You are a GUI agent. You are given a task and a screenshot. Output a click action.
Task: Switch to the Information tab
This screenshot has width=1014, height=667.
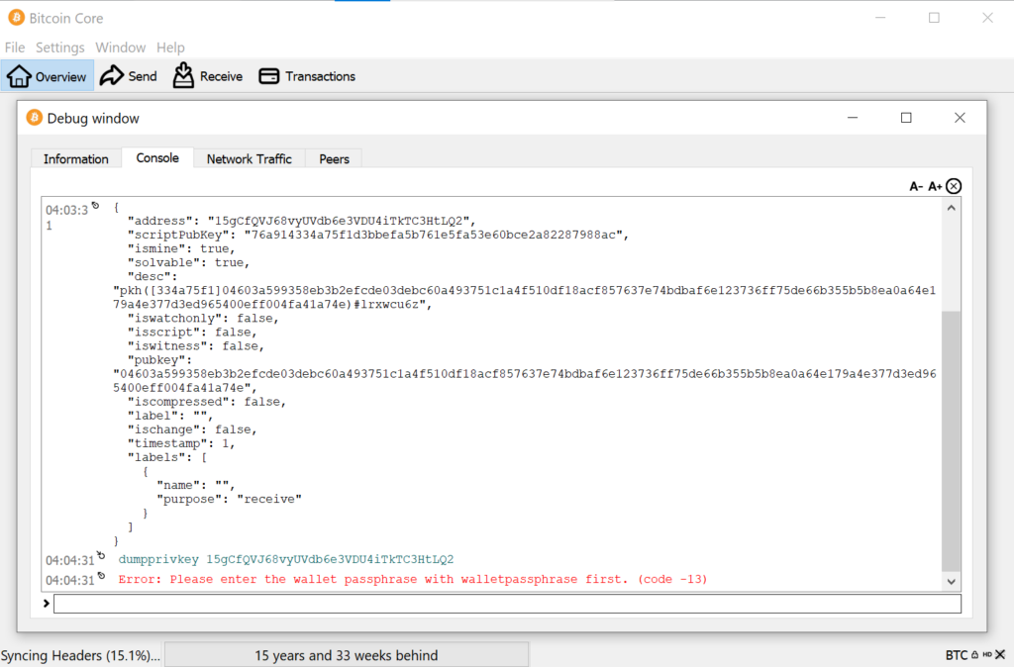pos(76,158)
